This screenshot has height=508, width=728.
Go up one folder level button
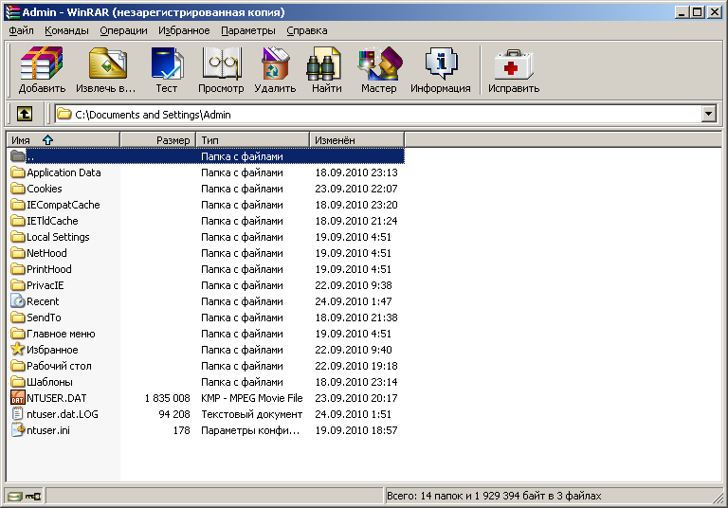click(x=25, y=114)
